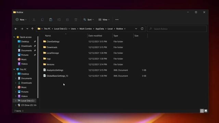Open the See more three-dots menu
The width and height of the screenshot is (219, 123).
117,20
